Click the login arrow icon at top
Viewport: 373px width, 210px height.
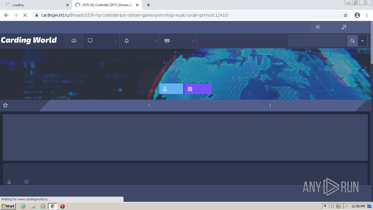click(318, 27)
